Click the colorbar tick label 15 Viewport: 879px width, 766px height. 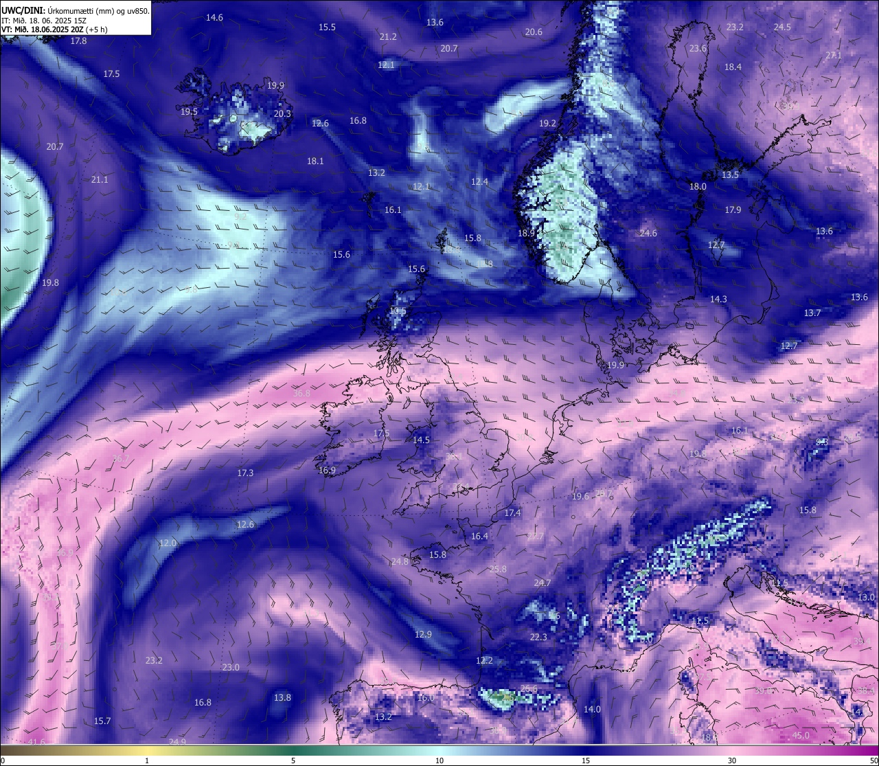click(586, 761)
